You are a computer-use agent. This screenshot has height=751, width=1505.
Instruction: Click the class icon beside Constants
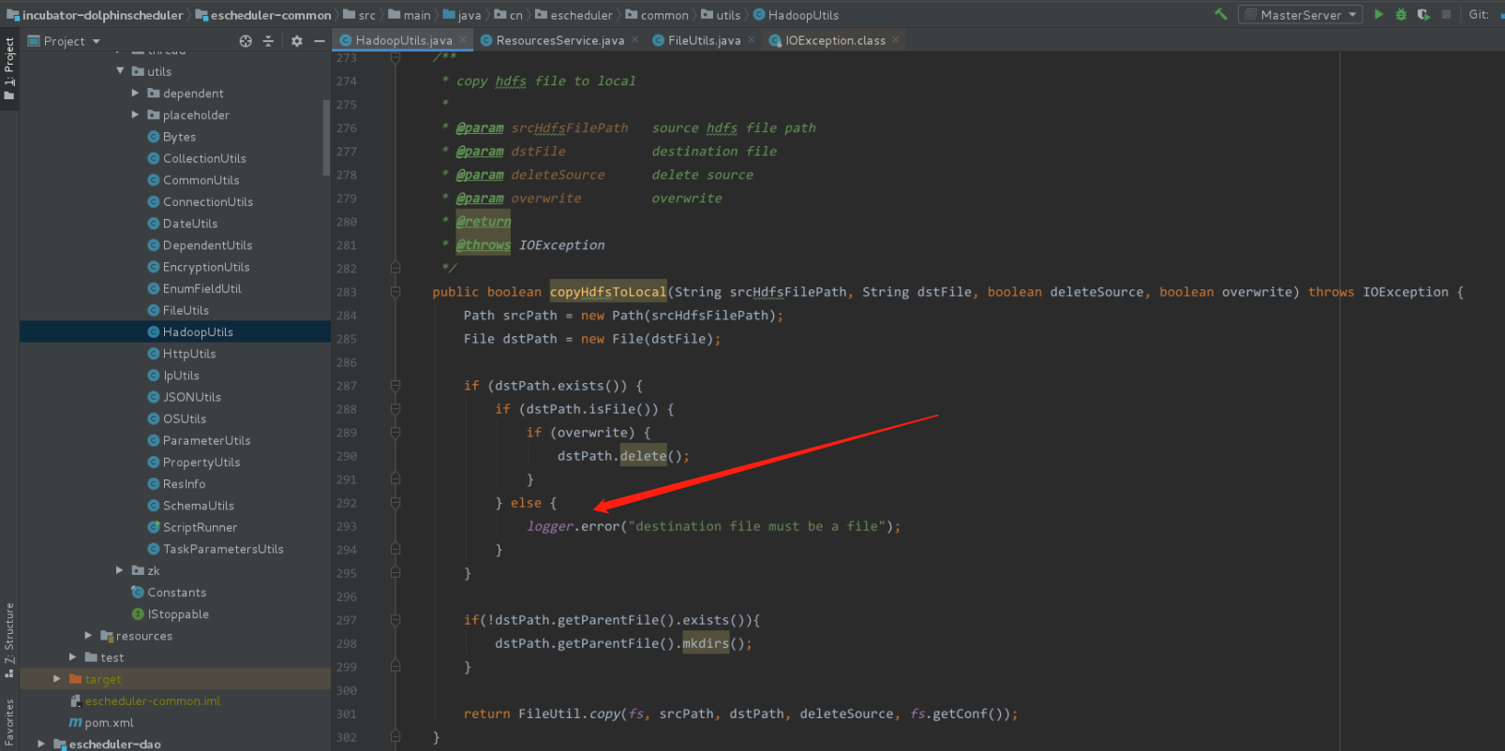(138, 592)
